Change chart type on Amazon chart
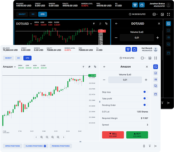The image size is (174, 152). coord(89,67)
